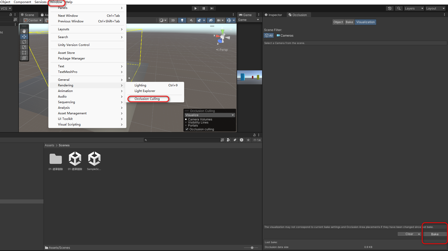Open the Layout dropdown
Screen dimensions: 448x251
436,8
